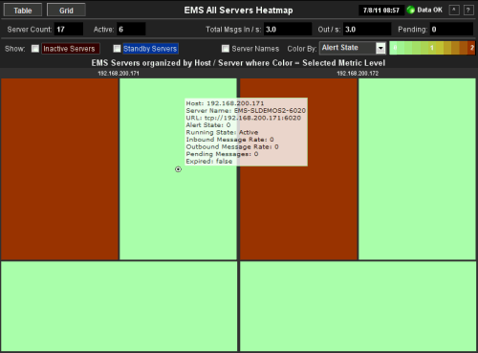Click the EMS All Servers Heatmap title

point(238,11)
